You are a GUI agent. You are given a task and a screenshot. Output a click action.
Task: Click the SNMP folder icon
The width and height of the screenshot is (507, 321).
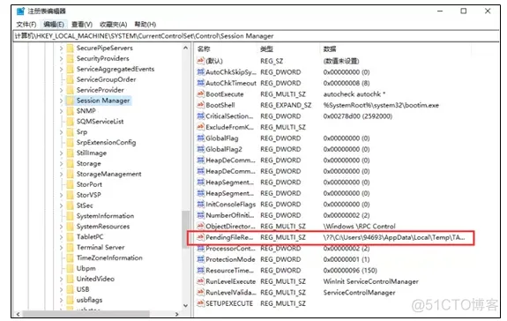(x=70, y=111)
